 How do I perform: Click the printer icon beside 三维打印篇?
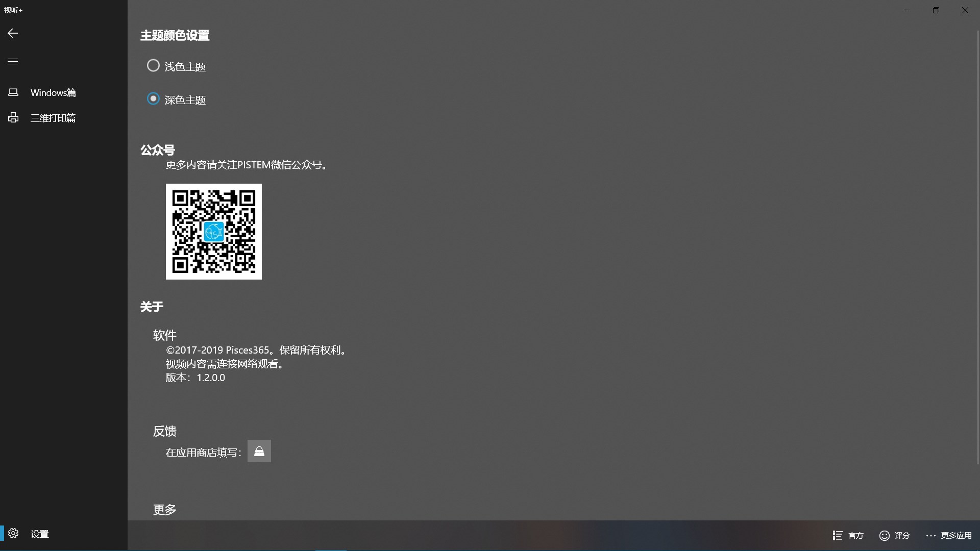click(x=13, y=118)
